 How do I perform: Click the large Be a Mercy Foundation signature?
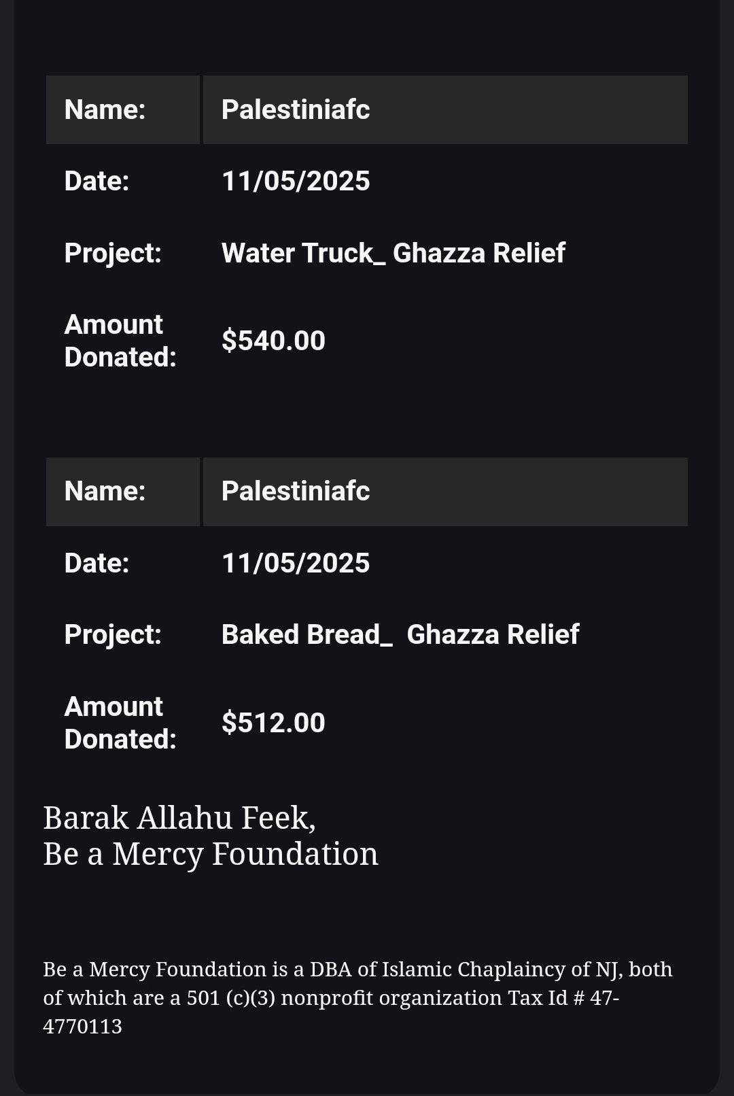211,854
